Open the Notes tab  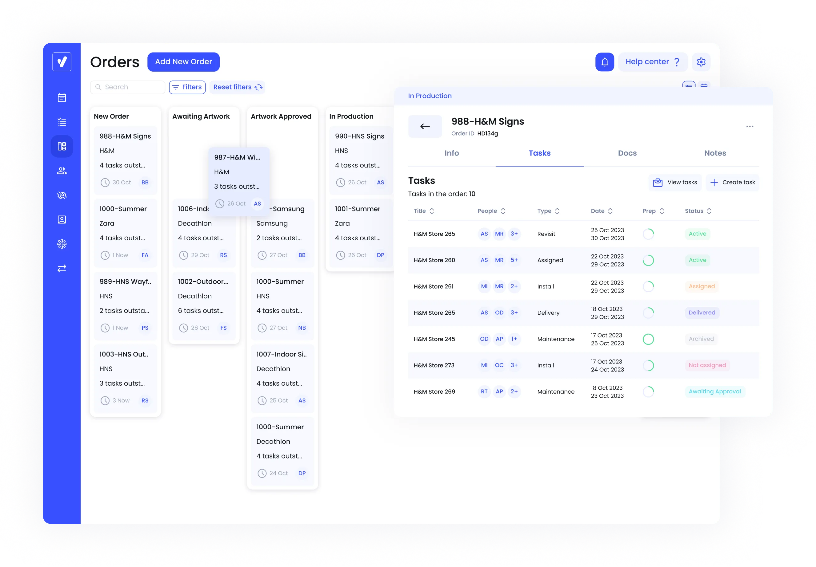tap(715, 153)
